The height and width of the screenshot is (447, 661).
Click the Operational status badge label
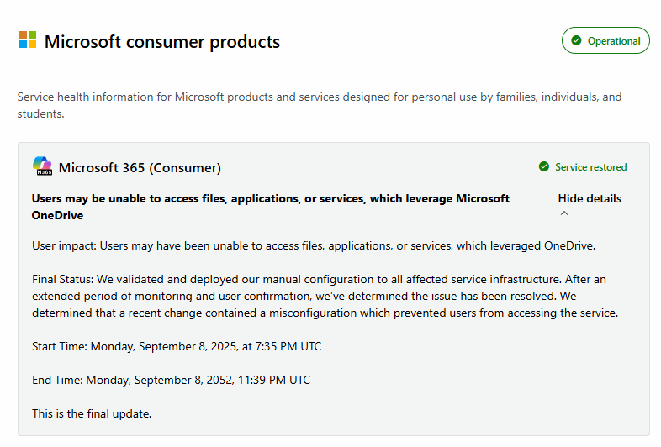[614, 40]
